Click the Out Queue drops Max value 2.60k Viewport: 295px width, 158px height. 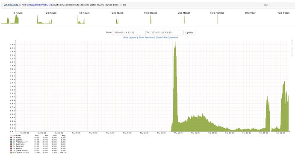tap(54, 153)
